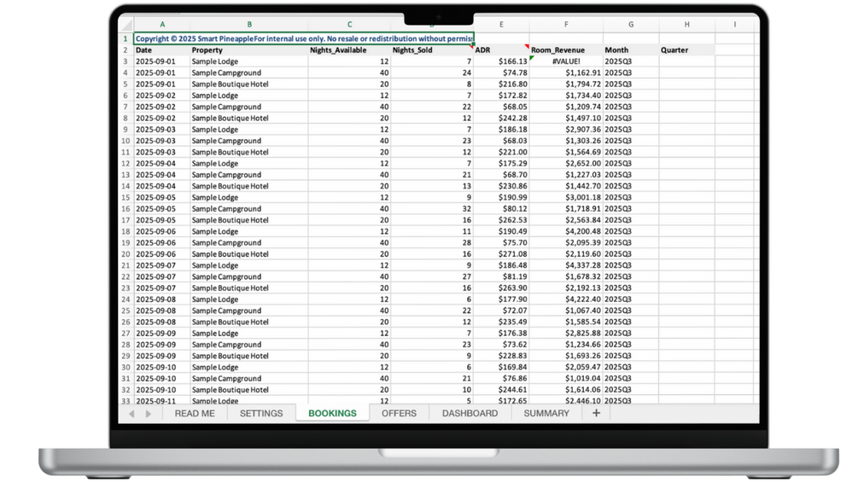The height and width of the screenshot is (482, 858).
Task: Click the Property header cell
Action: [x=249, y=50]
